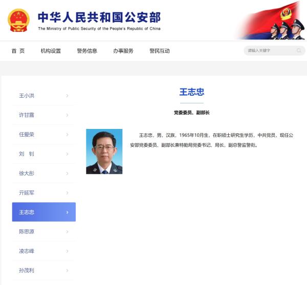
Task: Select the highlighted 王志忠 sidebar entry
Action: point(44,212)
